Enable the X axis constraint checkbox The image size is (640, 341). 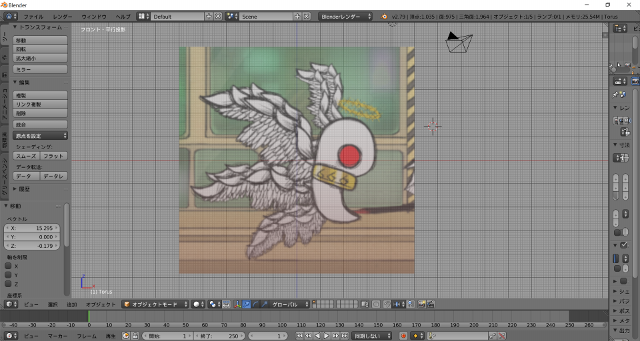click(8, 266)
